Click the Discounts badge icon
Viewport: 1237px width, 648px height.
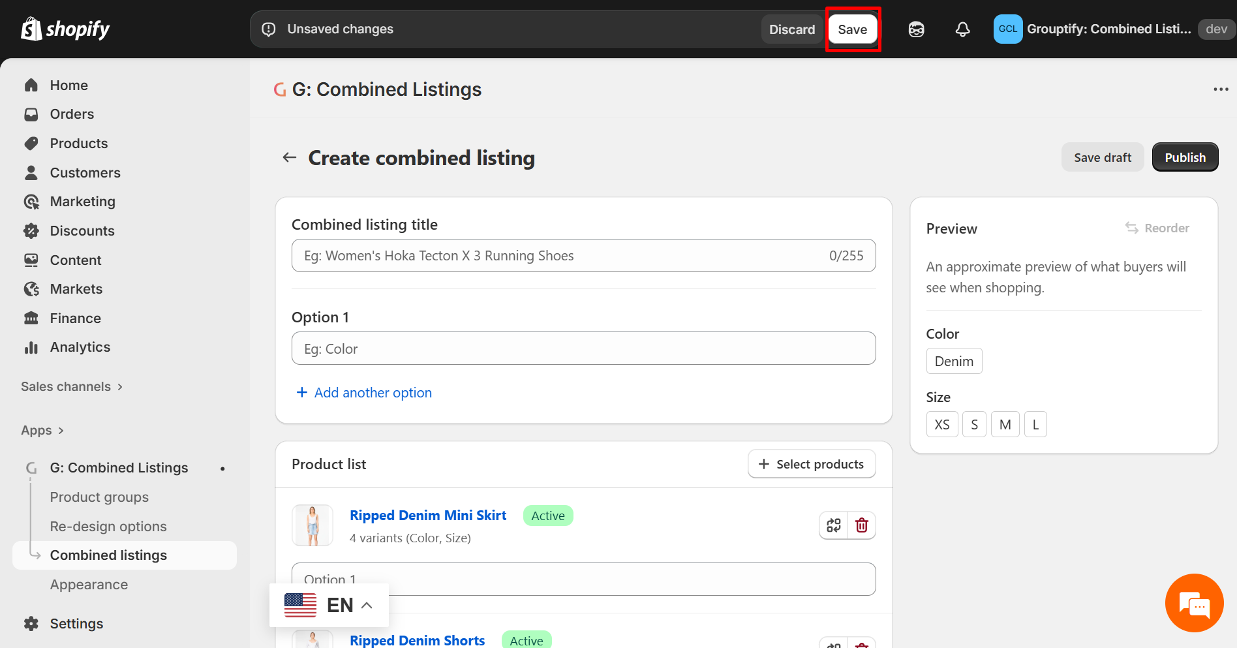click(x=31, y=231)
